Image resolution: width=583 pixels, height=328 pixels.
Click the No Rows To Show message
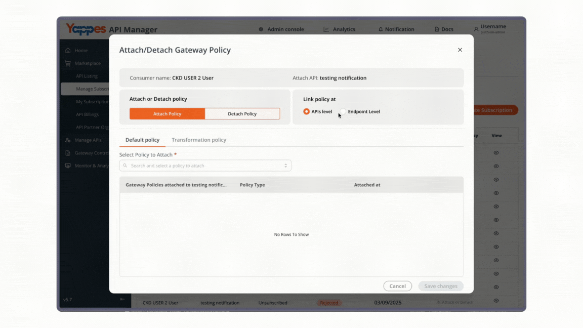291,234
